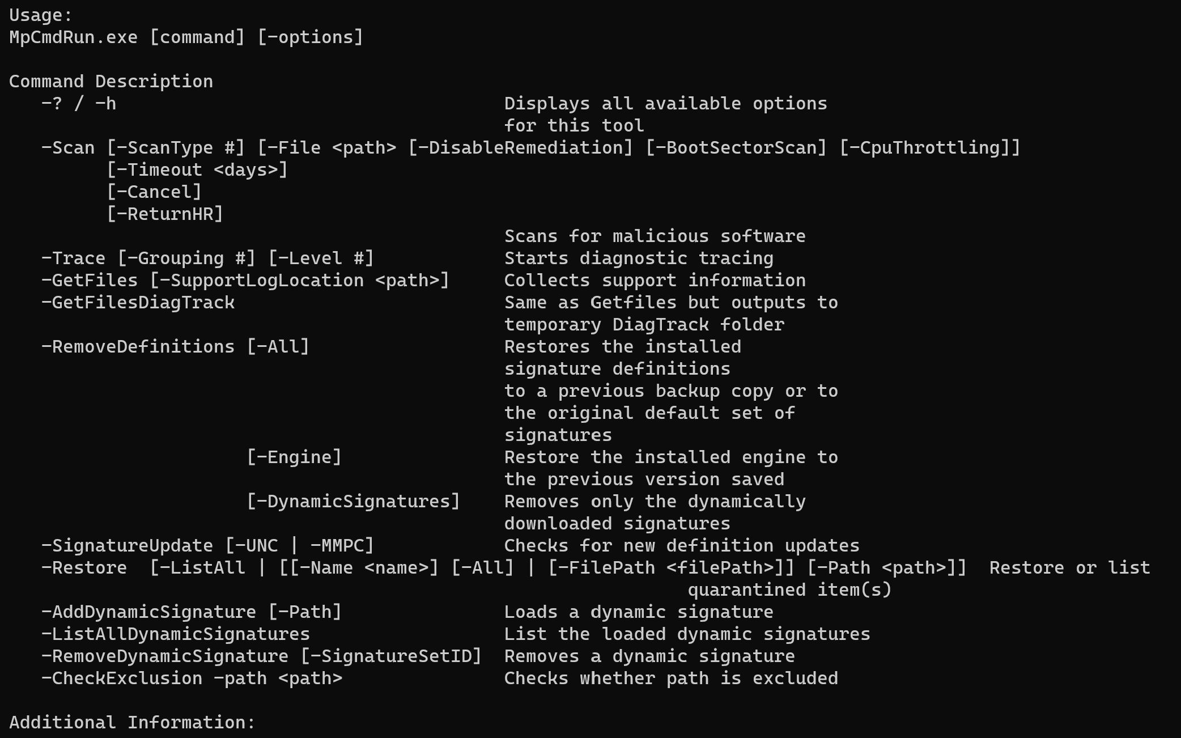Click the "Additional Information:" heading
The image size is (1181, 738).
click(133, 723)
